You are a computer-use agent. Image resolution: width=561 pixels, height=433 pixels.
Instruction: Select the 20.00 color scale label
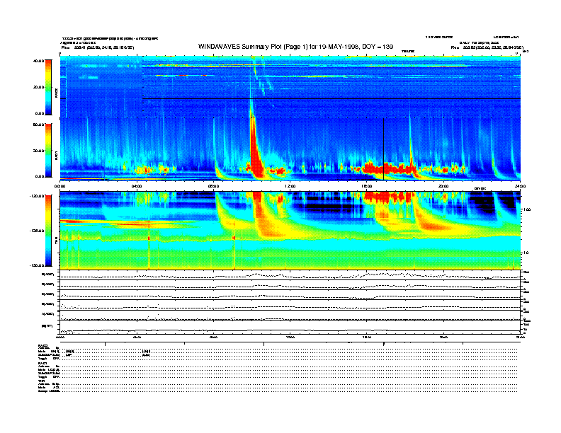[38, 87]
